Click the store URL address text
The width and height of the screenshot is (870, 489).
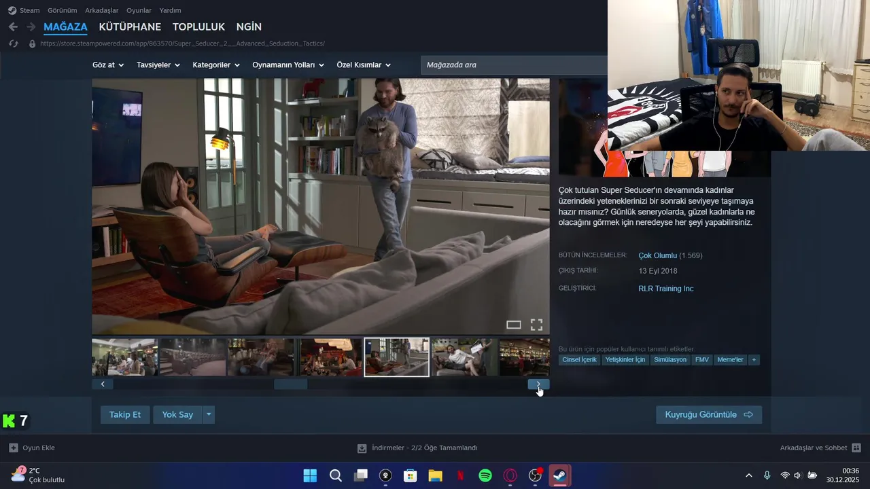(x=182, y=43)
